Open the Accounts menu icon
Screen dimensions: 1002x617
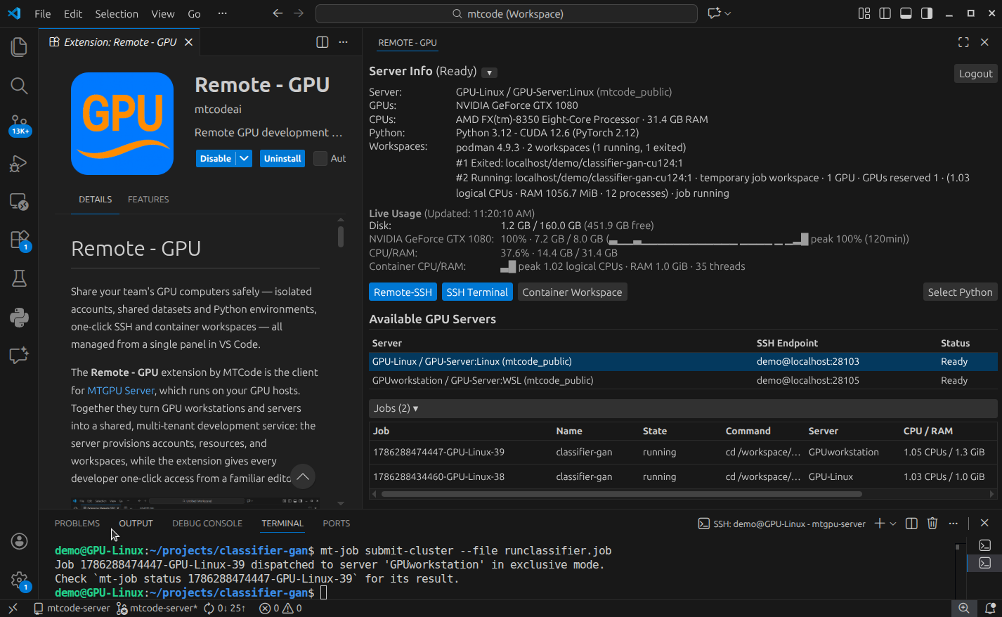pyautogui.click(x=19, y=541)
